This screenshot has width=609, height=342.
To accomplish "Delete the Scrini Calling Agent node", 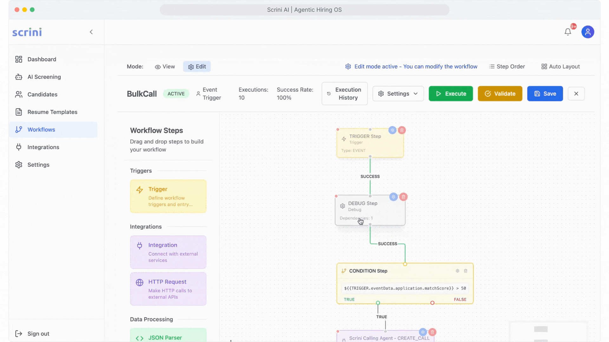I will click(432, 332).
